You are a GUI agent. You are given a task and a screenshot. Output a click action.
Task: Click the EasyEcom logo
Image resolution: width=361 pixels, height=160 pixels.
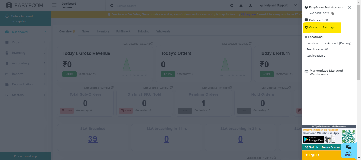click(x=25, y=5)
